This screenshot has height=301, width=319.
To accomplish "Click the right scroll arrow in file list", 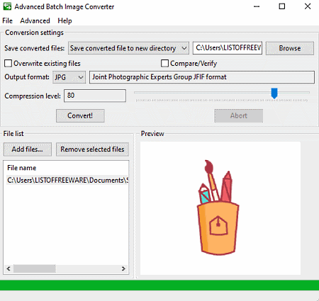I will pyautogui.click(x=123, y=268).
